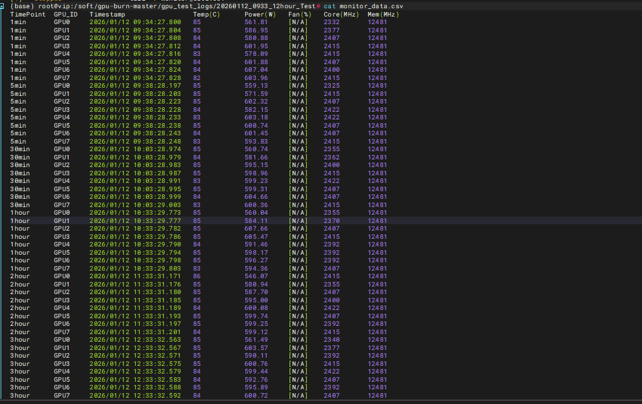Select the power value 607.04

point(256,70)
